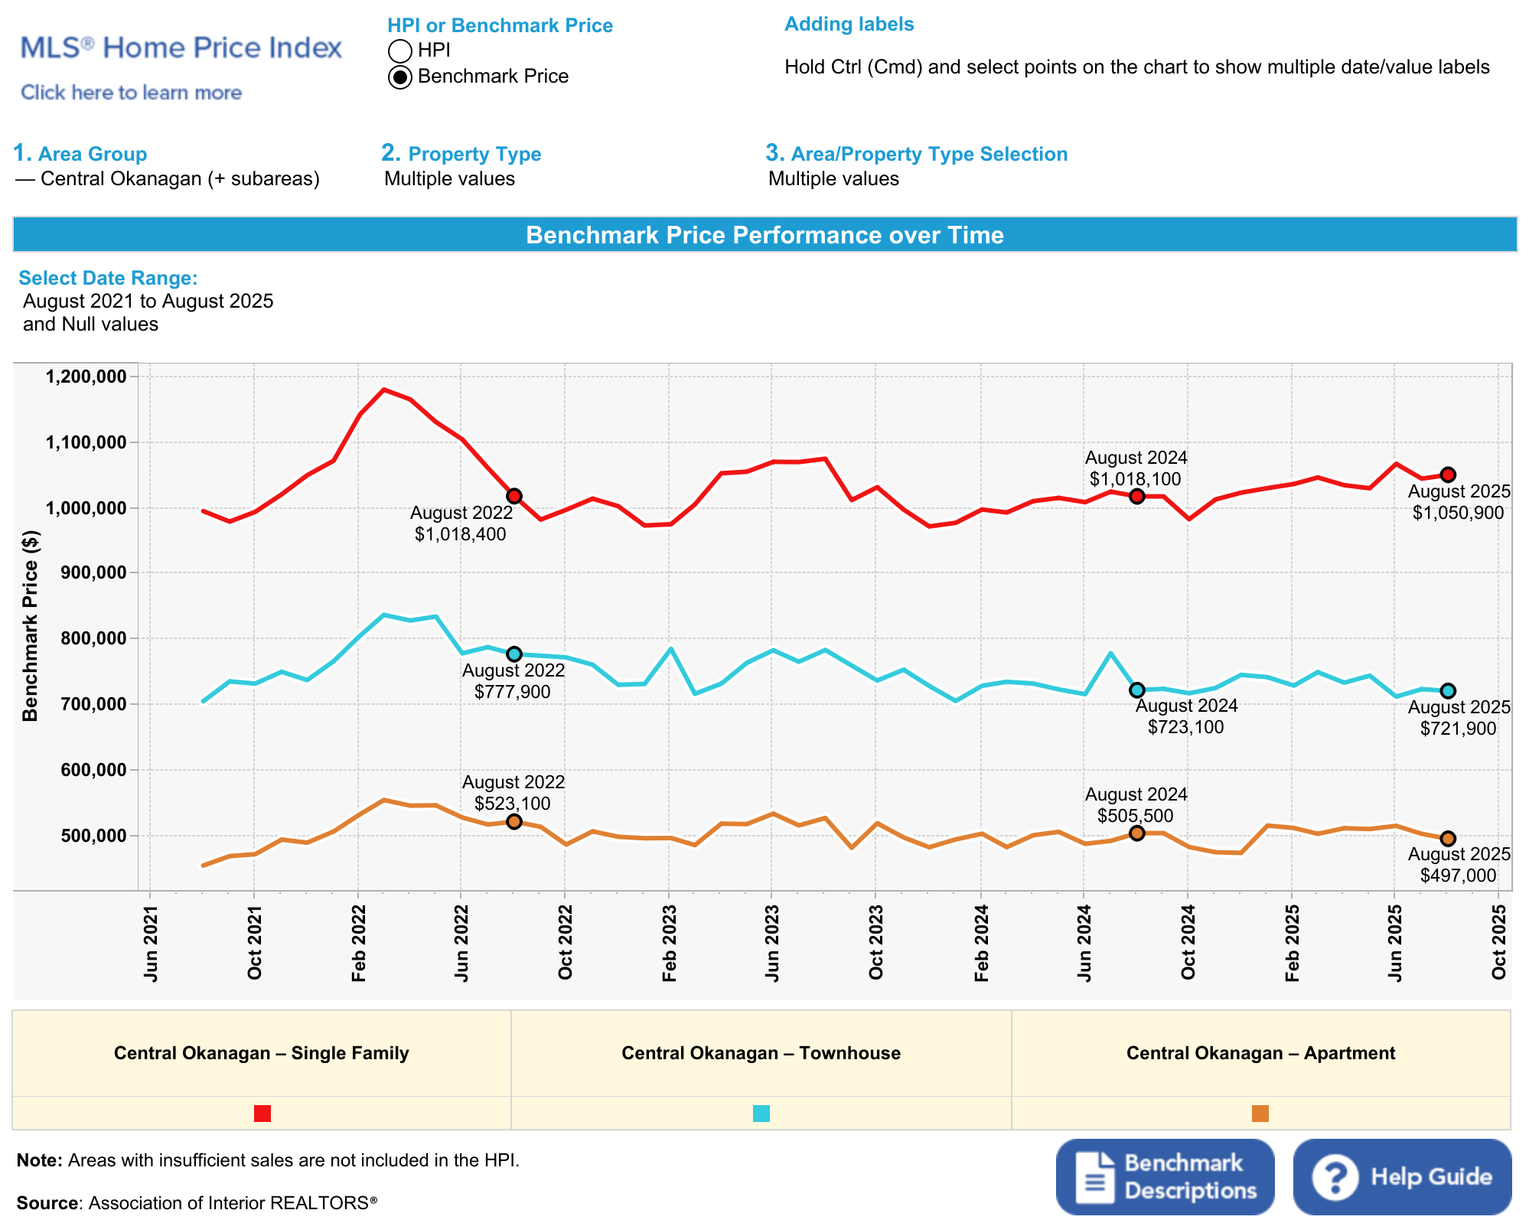The width and height of the screenshot is (1529, 1223).
Task: Click the $777,900 data label
Action: (x=513, y=692)
